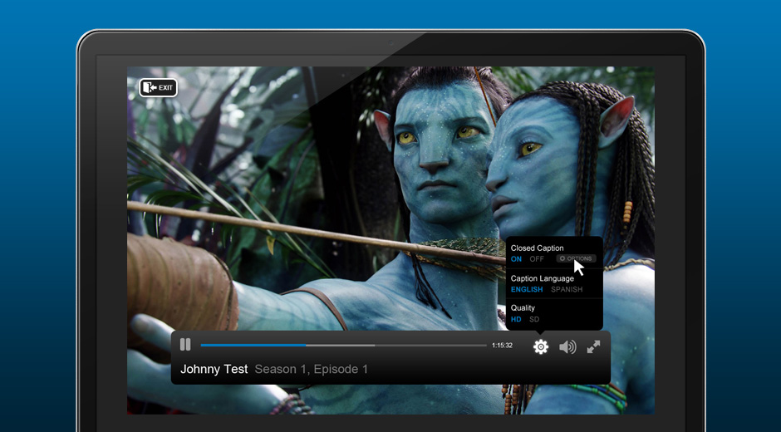Click the Quality heading
This screenshot has height=432, width=781.
point(523,308)
